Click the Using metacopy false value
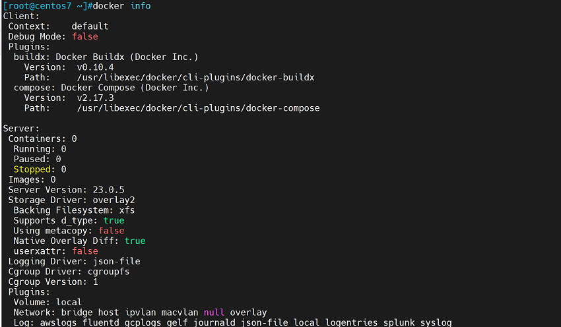 point(111,231)
